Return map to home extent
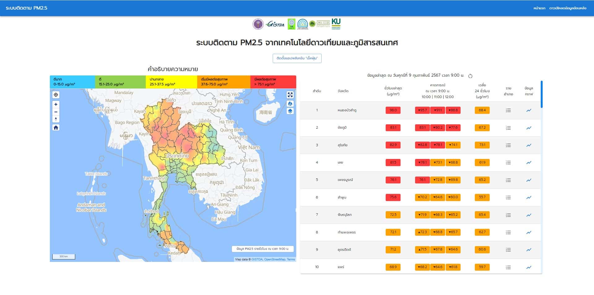The image size is (594, 295). (x=56, y=128)
